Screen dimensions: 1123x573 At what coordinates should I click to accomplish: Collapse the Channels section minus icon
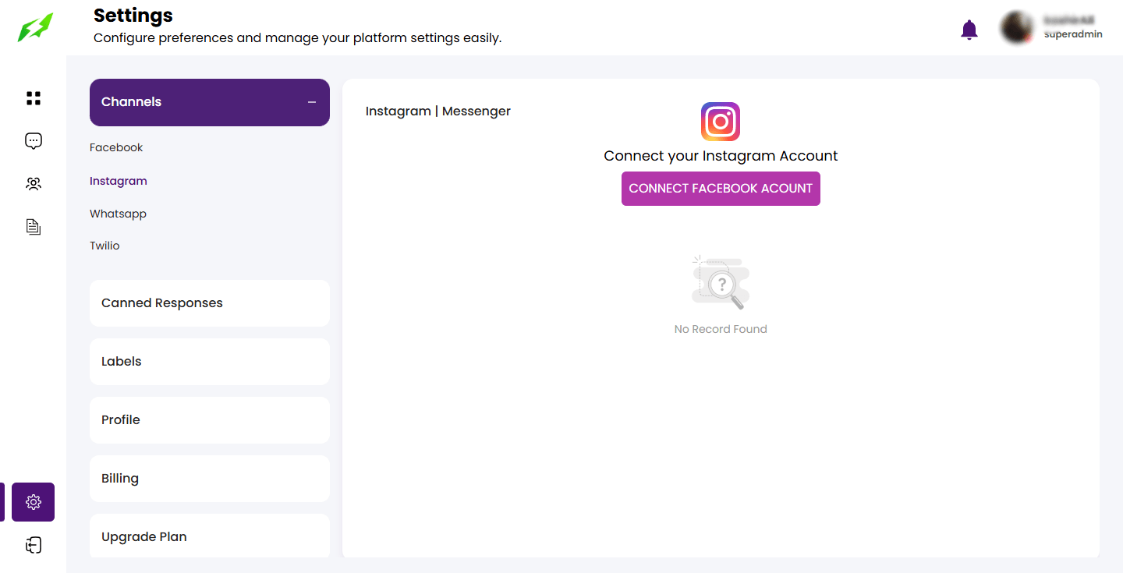[x=312, y=102]
